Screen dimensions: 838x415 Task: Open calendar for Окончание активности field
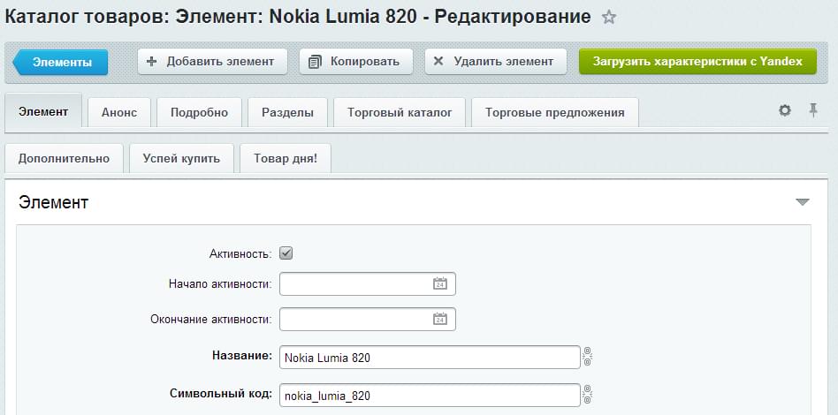point(439,319)
